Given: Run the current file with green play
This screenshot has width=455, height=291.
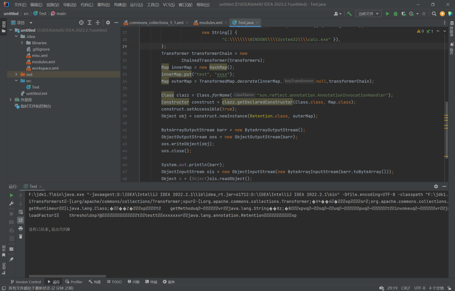Looking at the screenshot, I should [387, 13].
